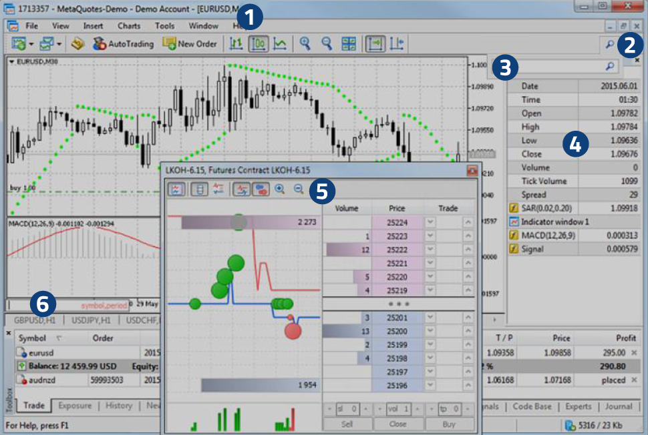The width and height of the screenshot is (648, 435).
Task: Click the Close button in LKOH window
Action: point(398,424)
